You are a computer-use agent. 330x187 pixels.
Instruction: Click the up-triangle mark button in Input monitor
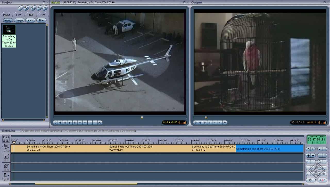80,123
